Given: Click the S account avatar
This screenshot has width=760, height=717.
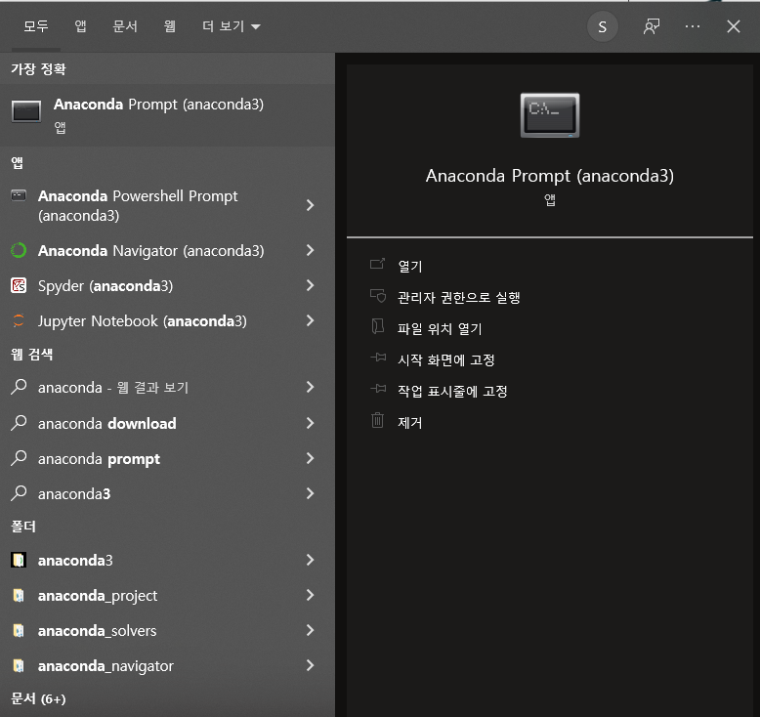Looking at the screenshot, I should pos(603,26).
